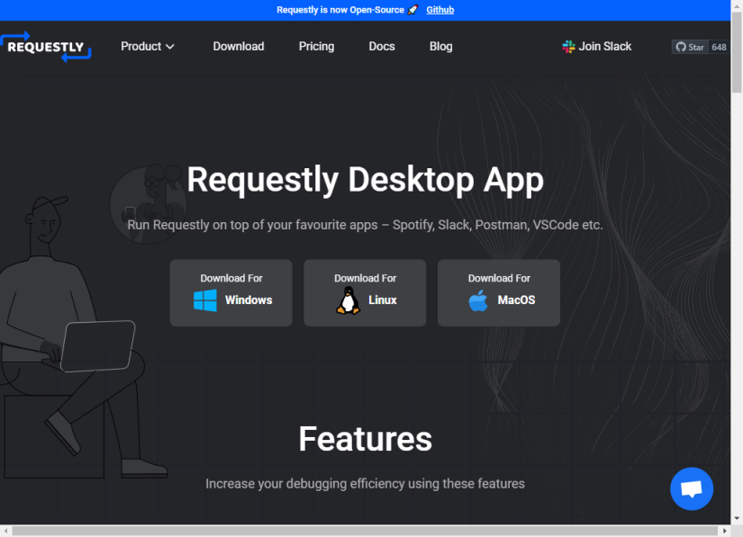Click the scroll right arrow
Screen dimensions: 743x537
[724, 531]
